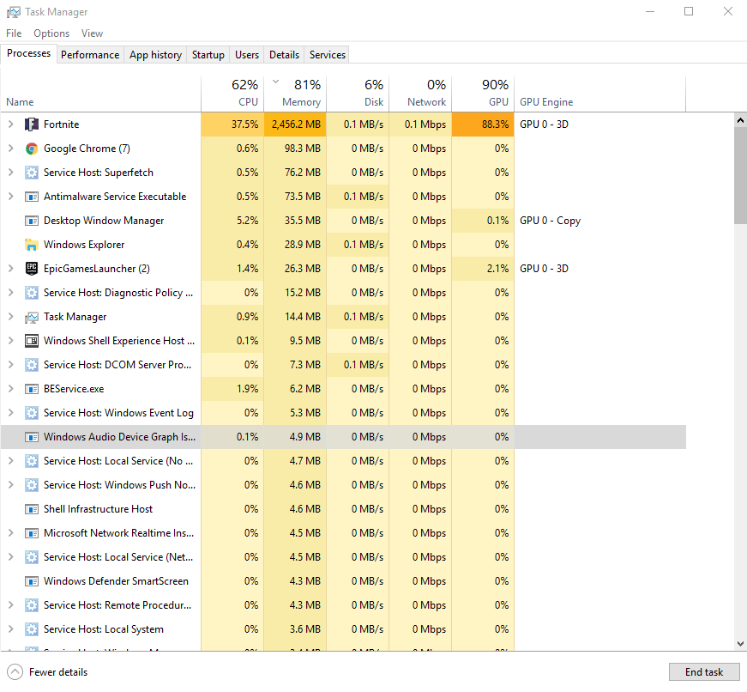Click the Antimalware Service Executable icon
Screen dimensions: 747x692
32,197
